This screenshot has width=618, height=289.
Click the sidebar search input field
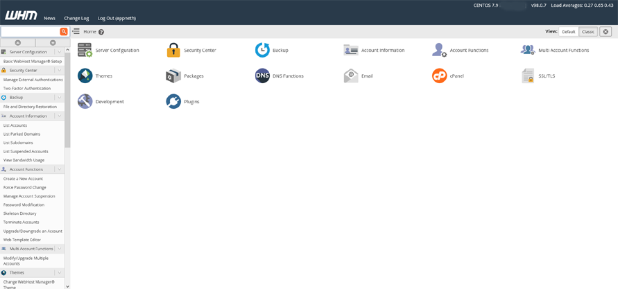click(30, 32)
